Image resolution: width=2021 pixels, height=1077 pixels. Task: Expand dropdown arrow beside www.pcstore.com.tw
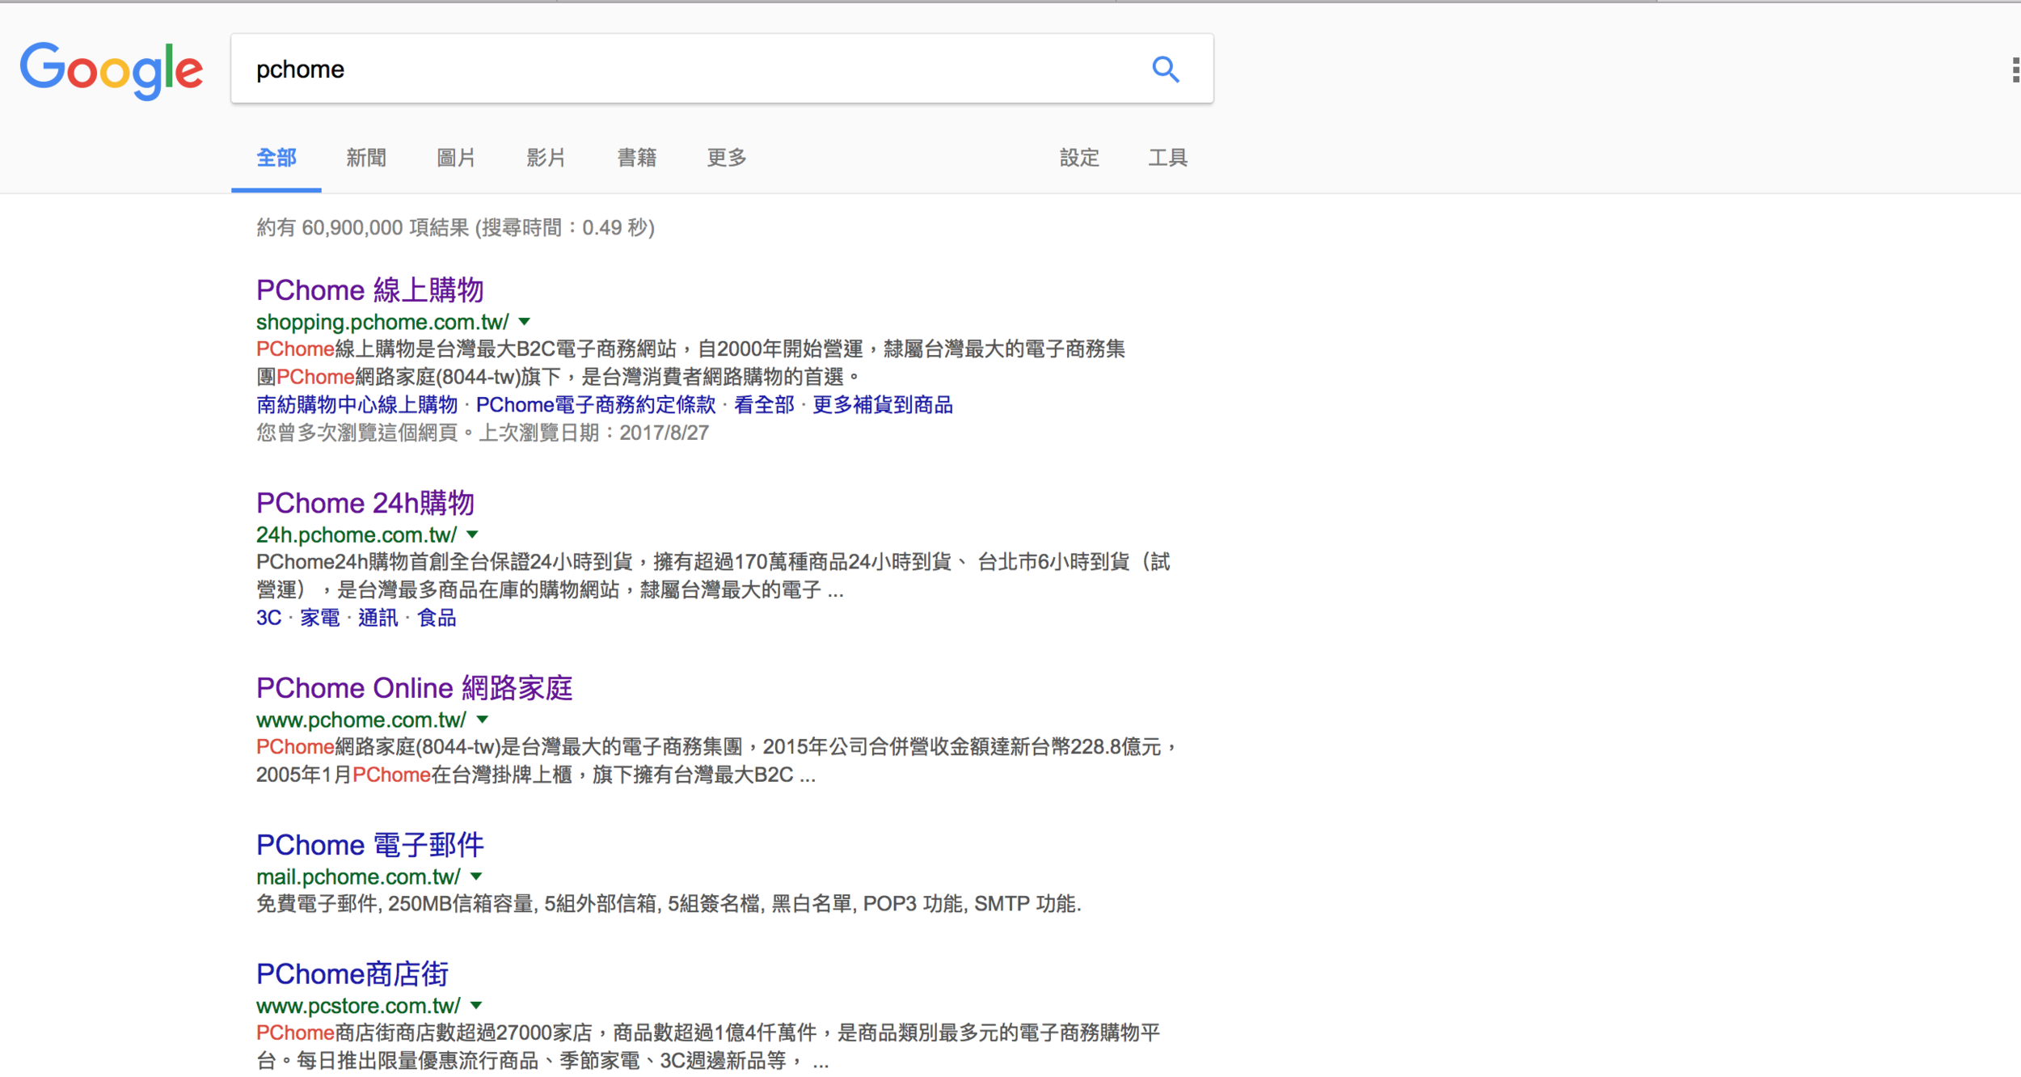[477, 1006]
